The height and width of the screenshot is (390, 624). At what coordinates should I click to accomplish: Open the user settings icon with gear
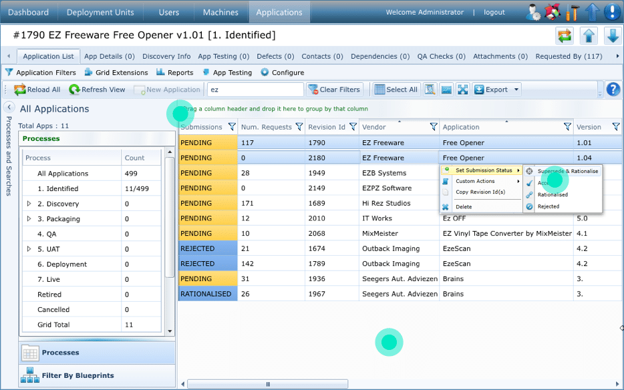[533, 12]
